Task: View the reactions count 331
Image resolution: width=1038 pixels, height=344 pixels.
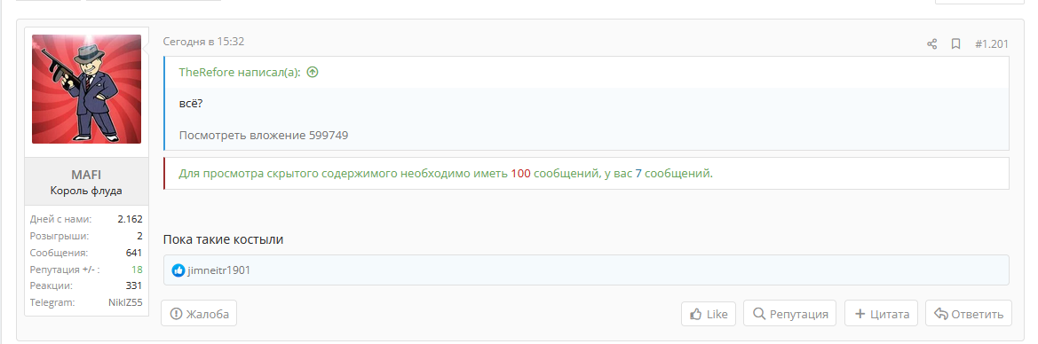Action: tap(134, 285)
